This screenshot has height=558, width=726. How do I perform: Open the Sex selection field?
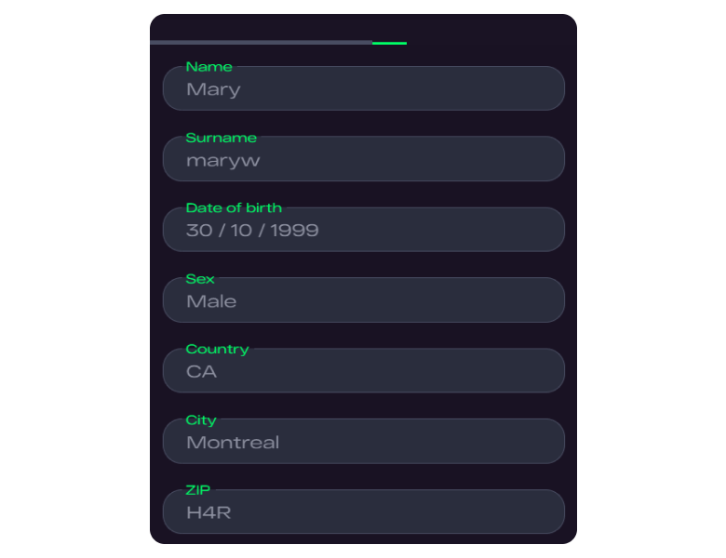pyautogui.click(x=363, y=301)
